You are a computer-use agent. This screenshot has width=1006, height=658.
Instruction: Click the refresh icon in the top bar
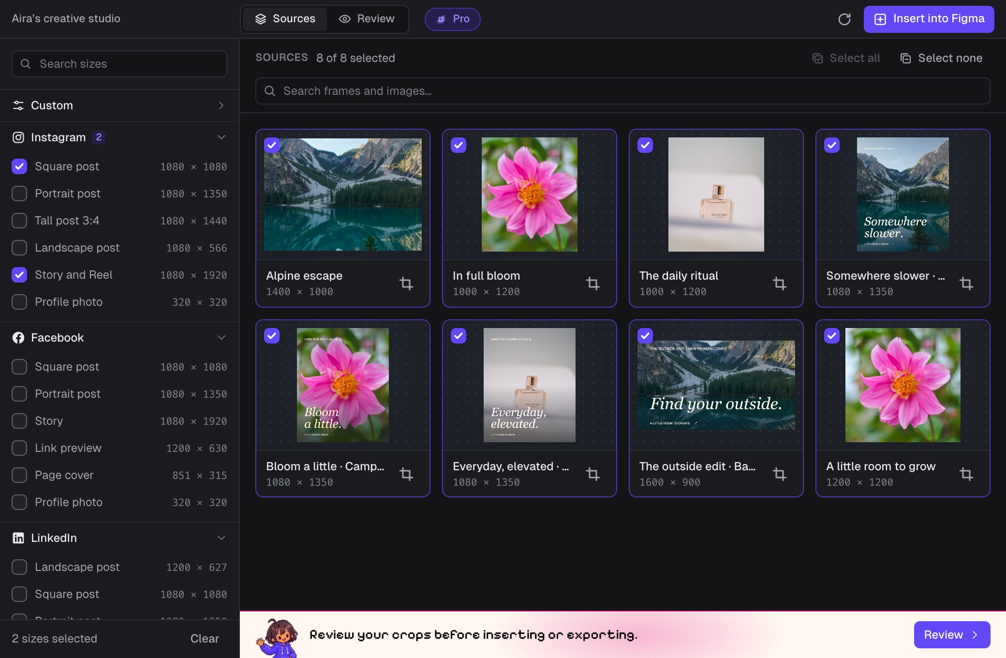(844, 19)
